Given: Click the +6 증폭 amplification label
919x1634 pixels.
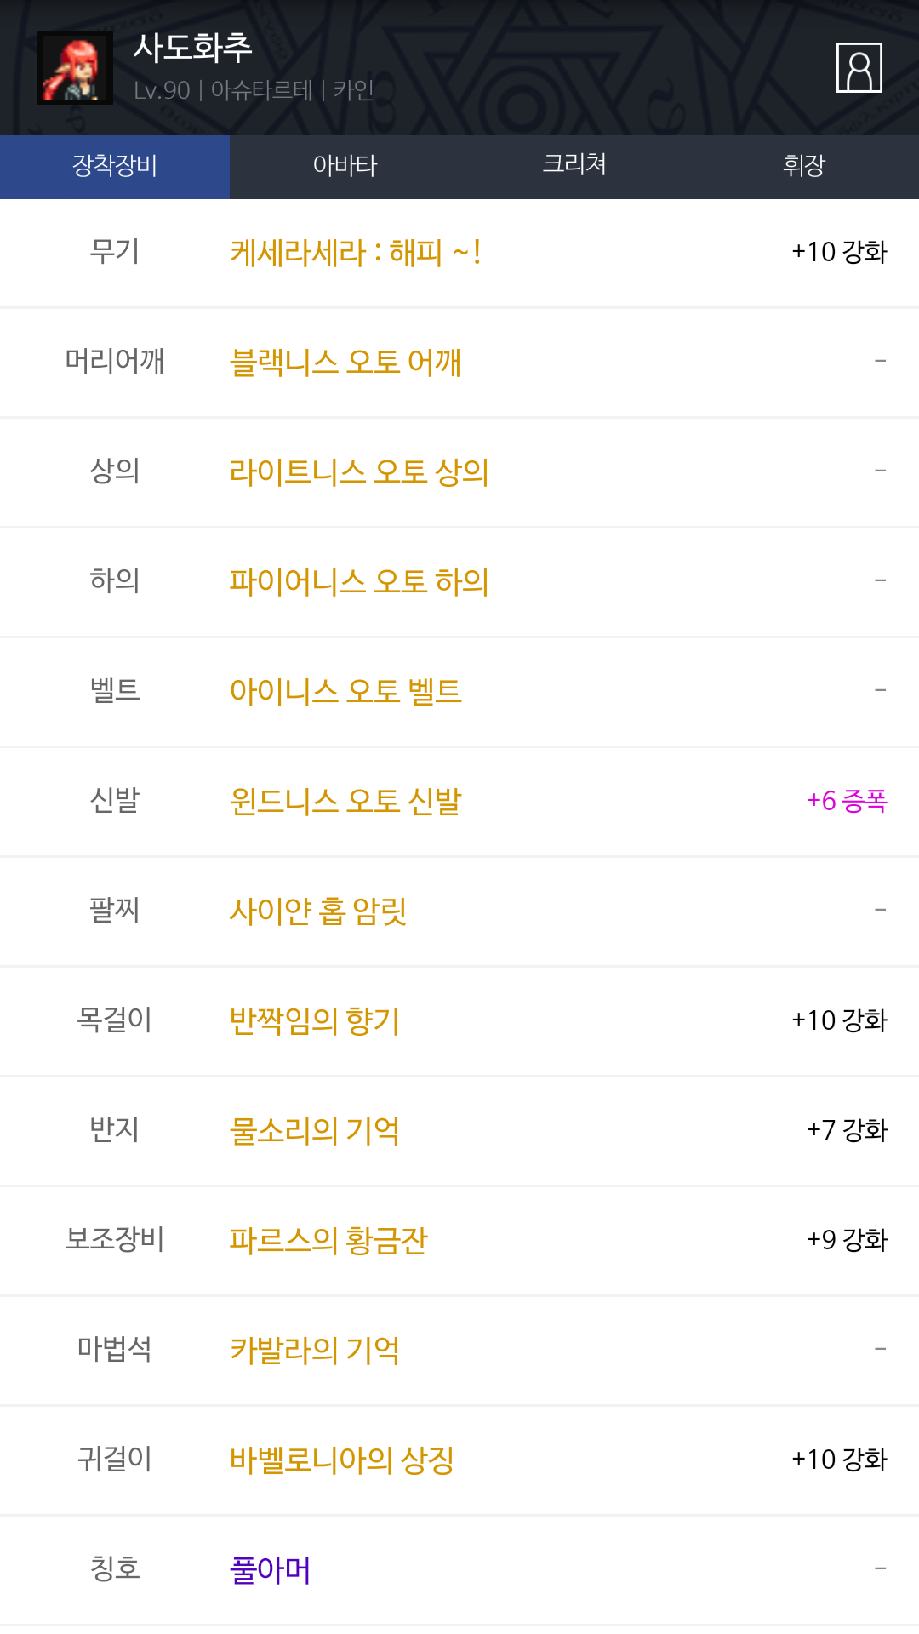Looking at the screenshot, I should (x=847, y=801).
